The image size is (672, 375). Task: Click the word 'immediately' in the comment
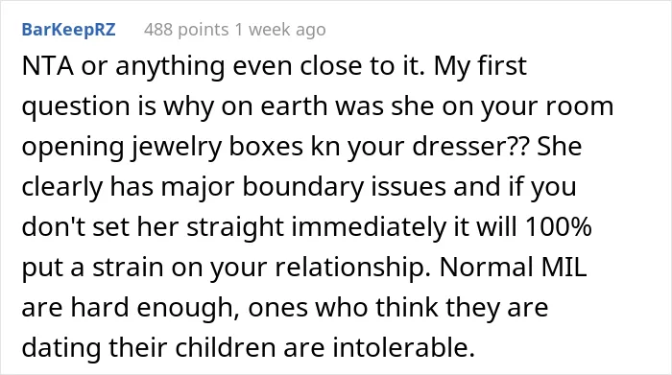point(369,228)
